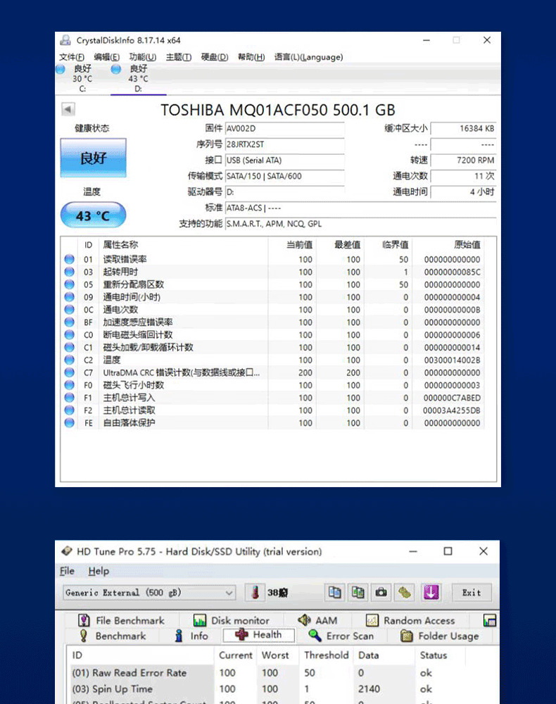Screen dimensions: 556x704
Task: Click the thermometer temperature icon in HD Tune
Action: pos(255,593)
